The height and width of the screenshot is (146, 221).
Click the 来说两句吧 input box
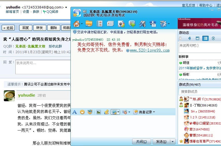click(200, 48)
